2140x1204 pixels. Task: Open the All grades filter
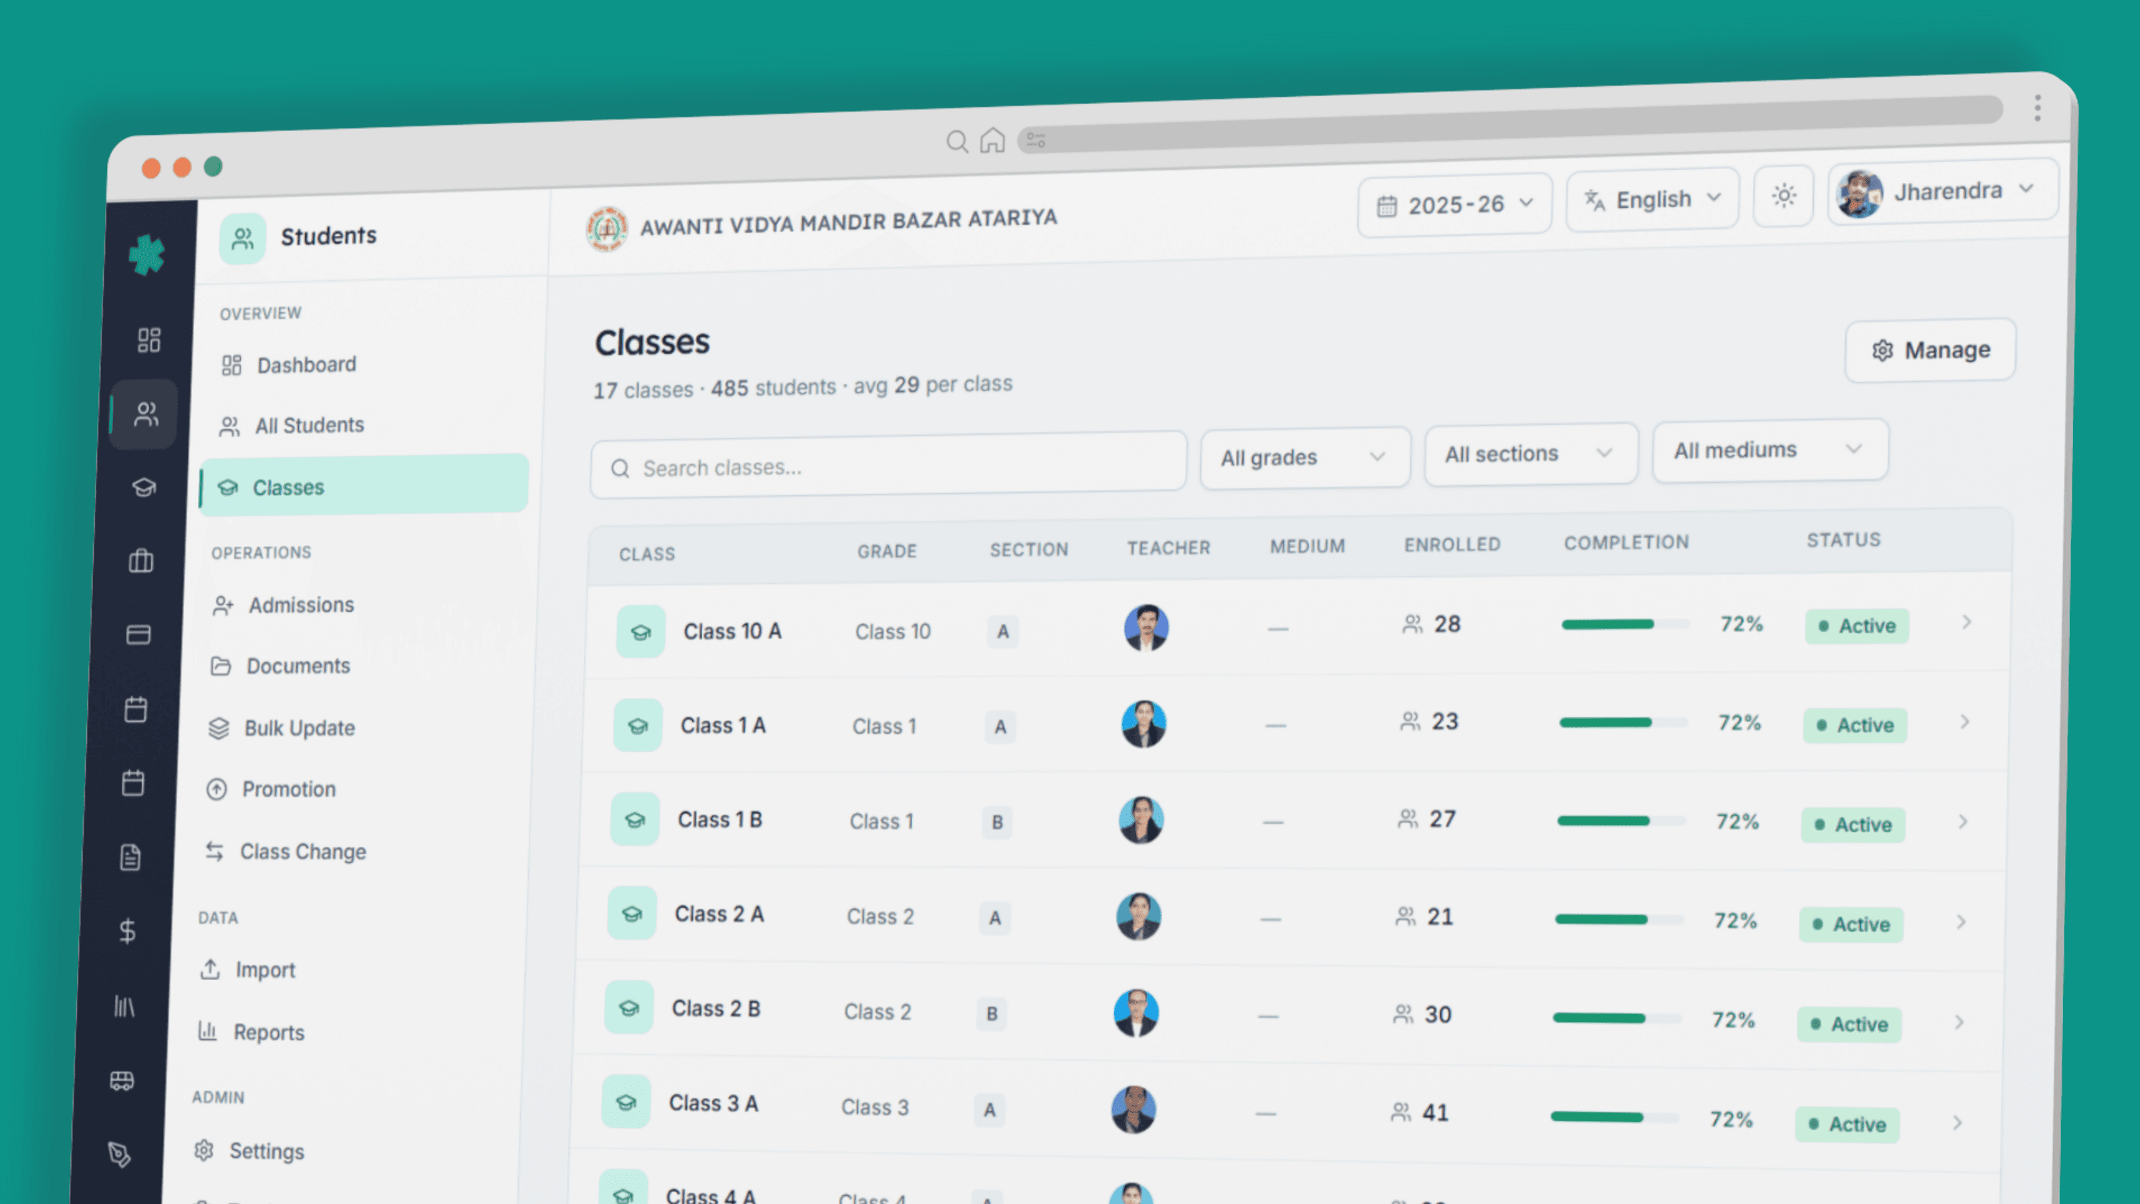pos(1305,457)
